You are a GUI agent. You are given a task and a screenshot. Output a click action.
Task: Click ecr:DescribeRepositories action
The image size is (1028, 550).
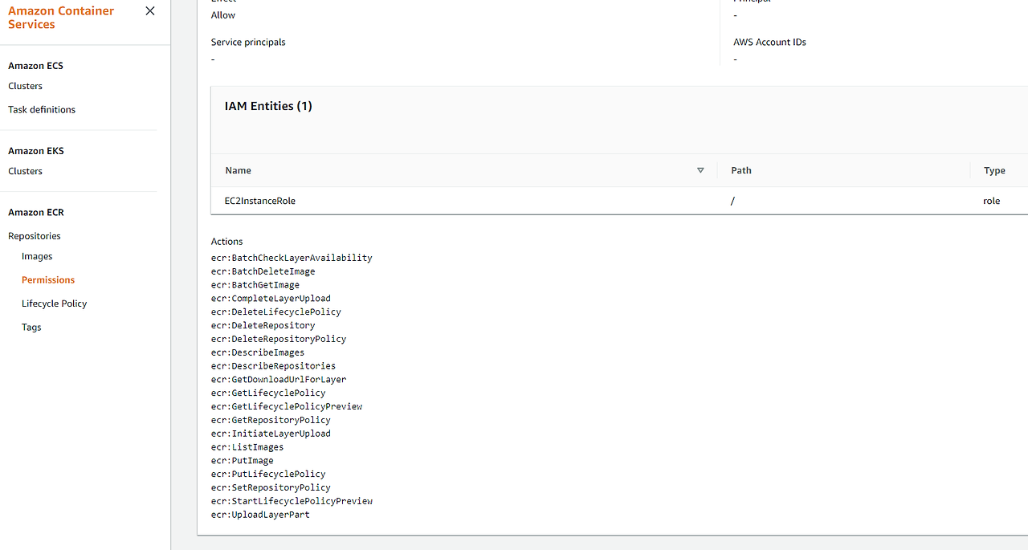[x=274, y=366]
